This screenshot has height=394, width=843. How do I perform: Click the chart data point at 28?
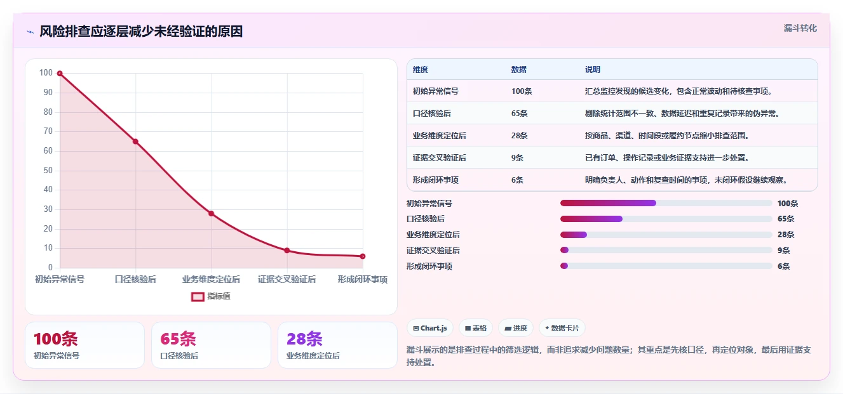click(212, 213)
